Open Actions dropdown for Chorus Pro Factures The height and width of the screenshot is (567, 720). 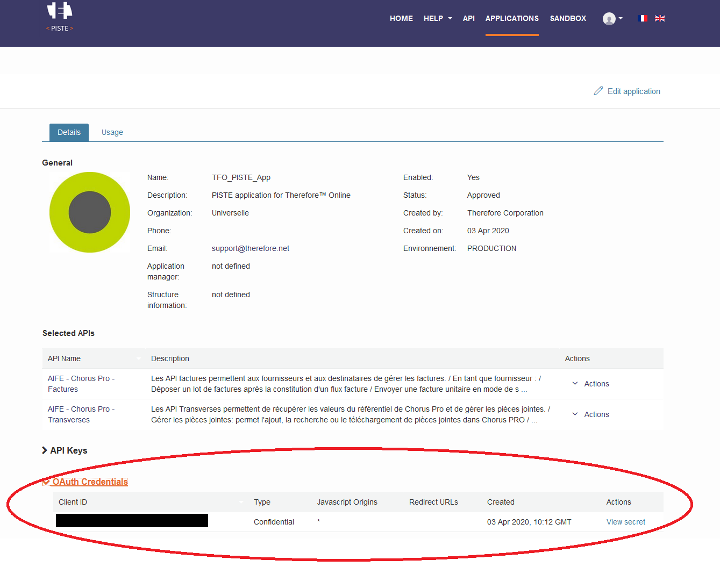click(590, 384)
